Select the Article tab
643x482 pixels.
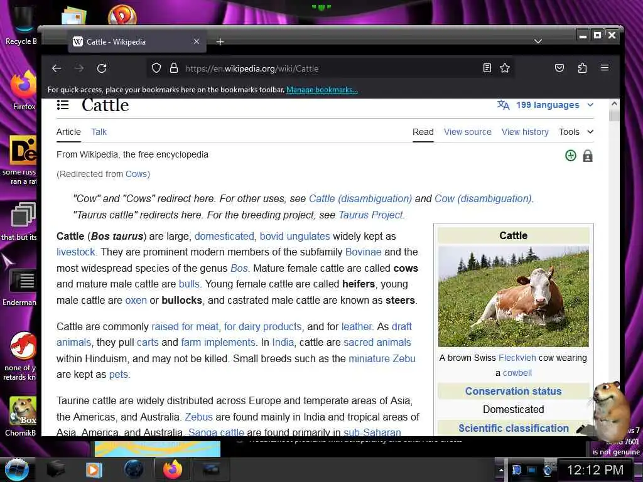(68, 132)
